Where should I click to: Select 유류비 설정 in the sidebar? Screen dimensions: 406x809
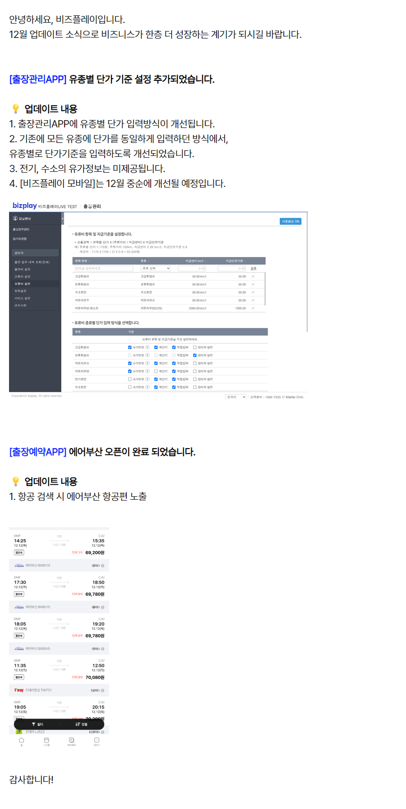(23, 284)
